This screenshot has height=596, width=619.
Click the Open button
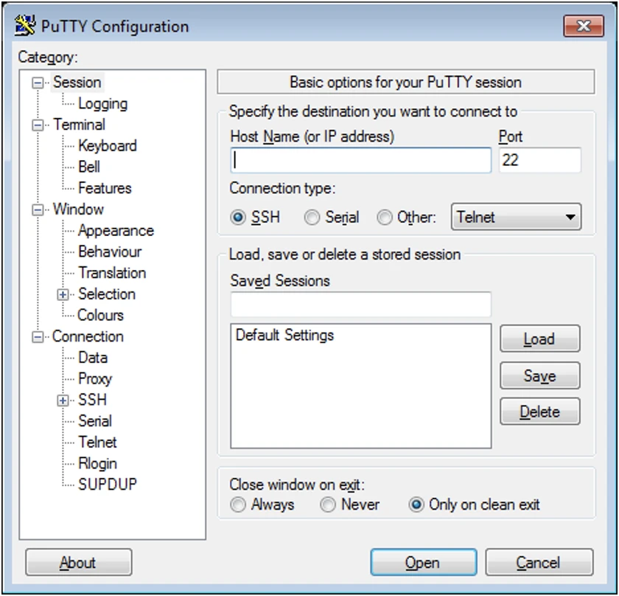pyautogui.click(x=422, y=564)
